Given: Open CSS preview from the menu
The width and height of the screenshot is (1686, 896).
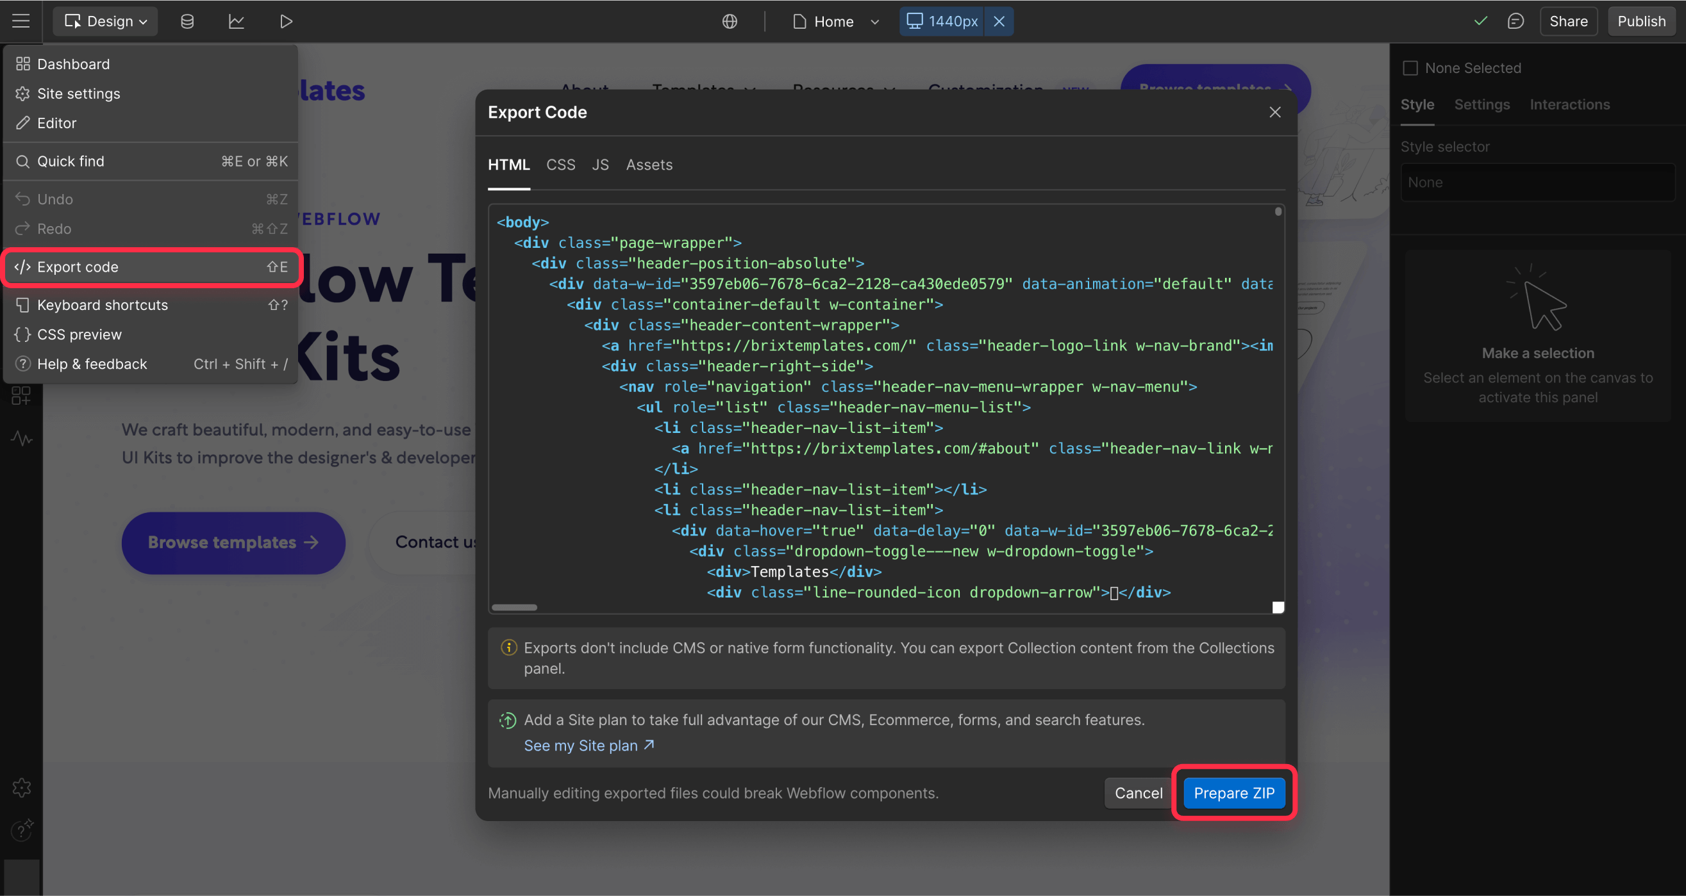Looking at the screenshot, I should coord(151,334).
